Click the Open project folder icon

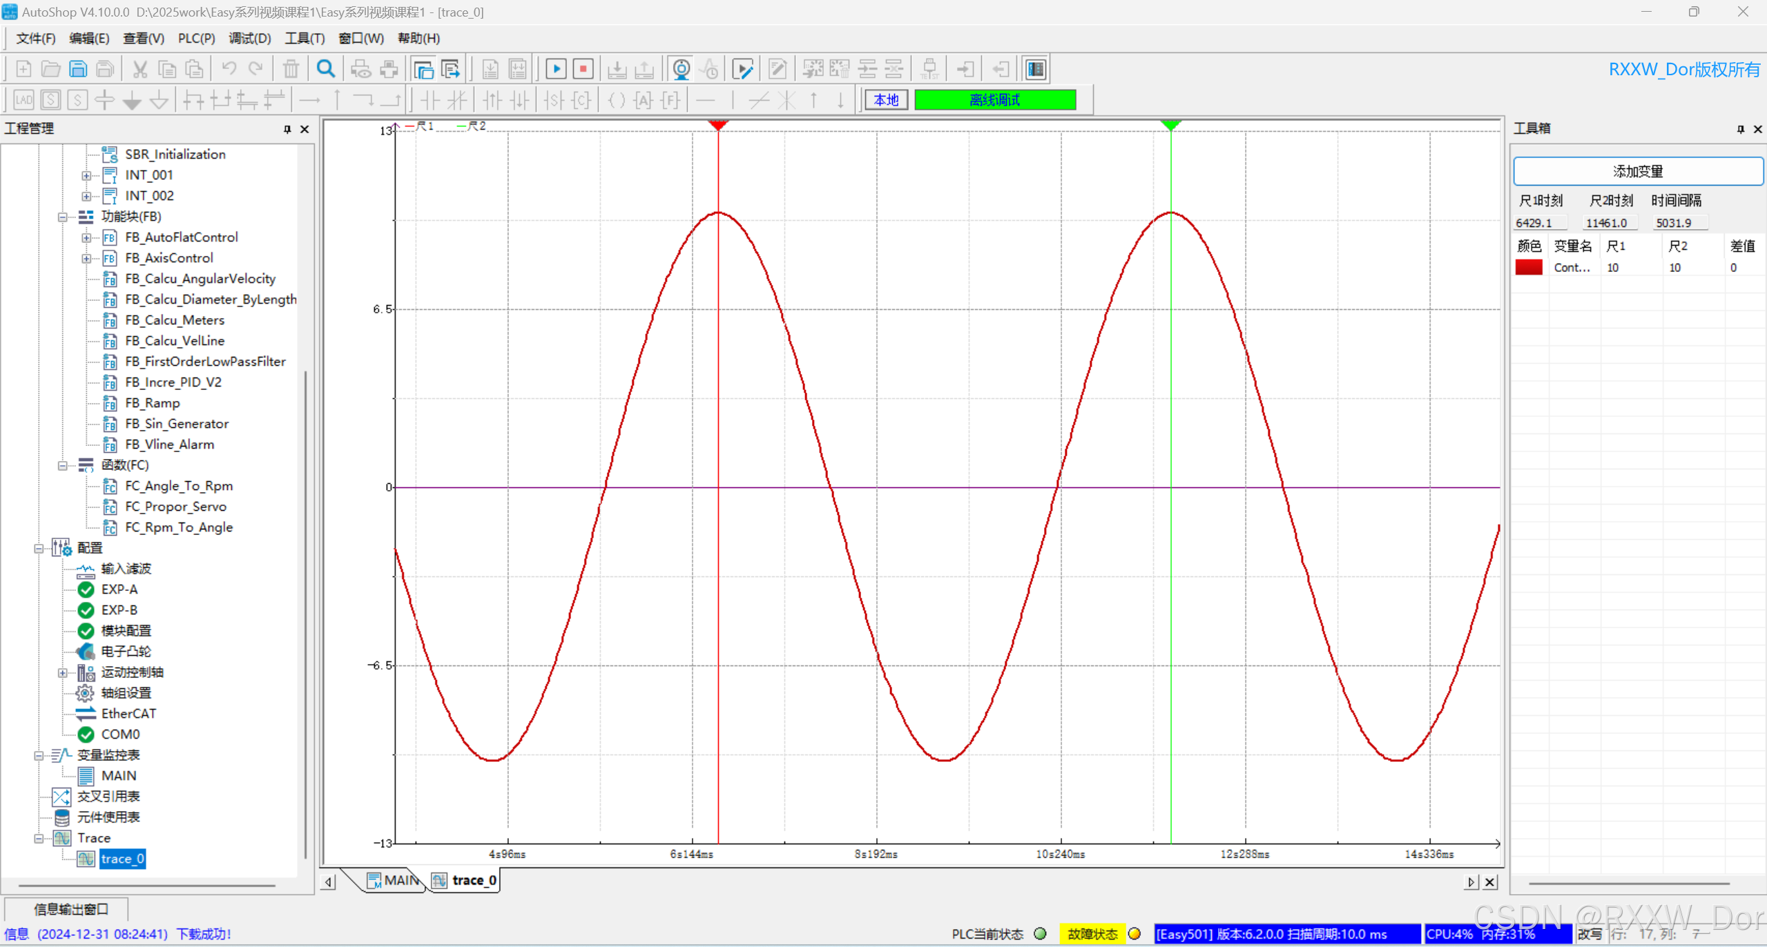pos(50,69)
